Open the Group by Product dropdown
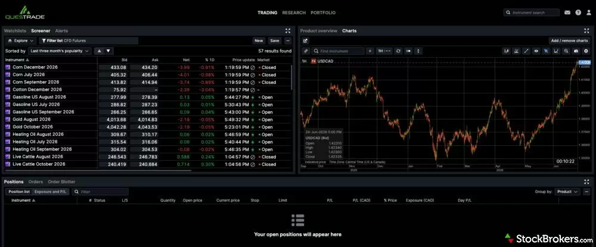Image resolution: width=596 pixels, height=247 pixels. (567, 192)
